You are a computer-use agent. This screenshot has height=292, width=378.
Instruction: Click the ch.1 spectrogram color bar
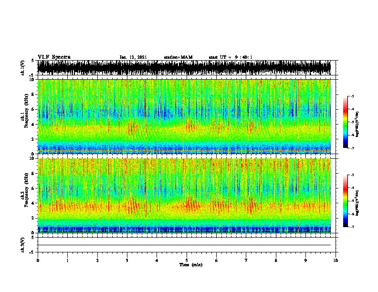pos(345,122)
